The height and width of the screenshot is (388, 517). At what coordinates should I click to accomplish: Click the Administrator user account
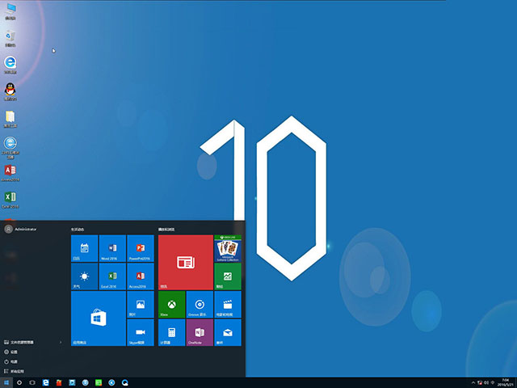tap(20, 229)
